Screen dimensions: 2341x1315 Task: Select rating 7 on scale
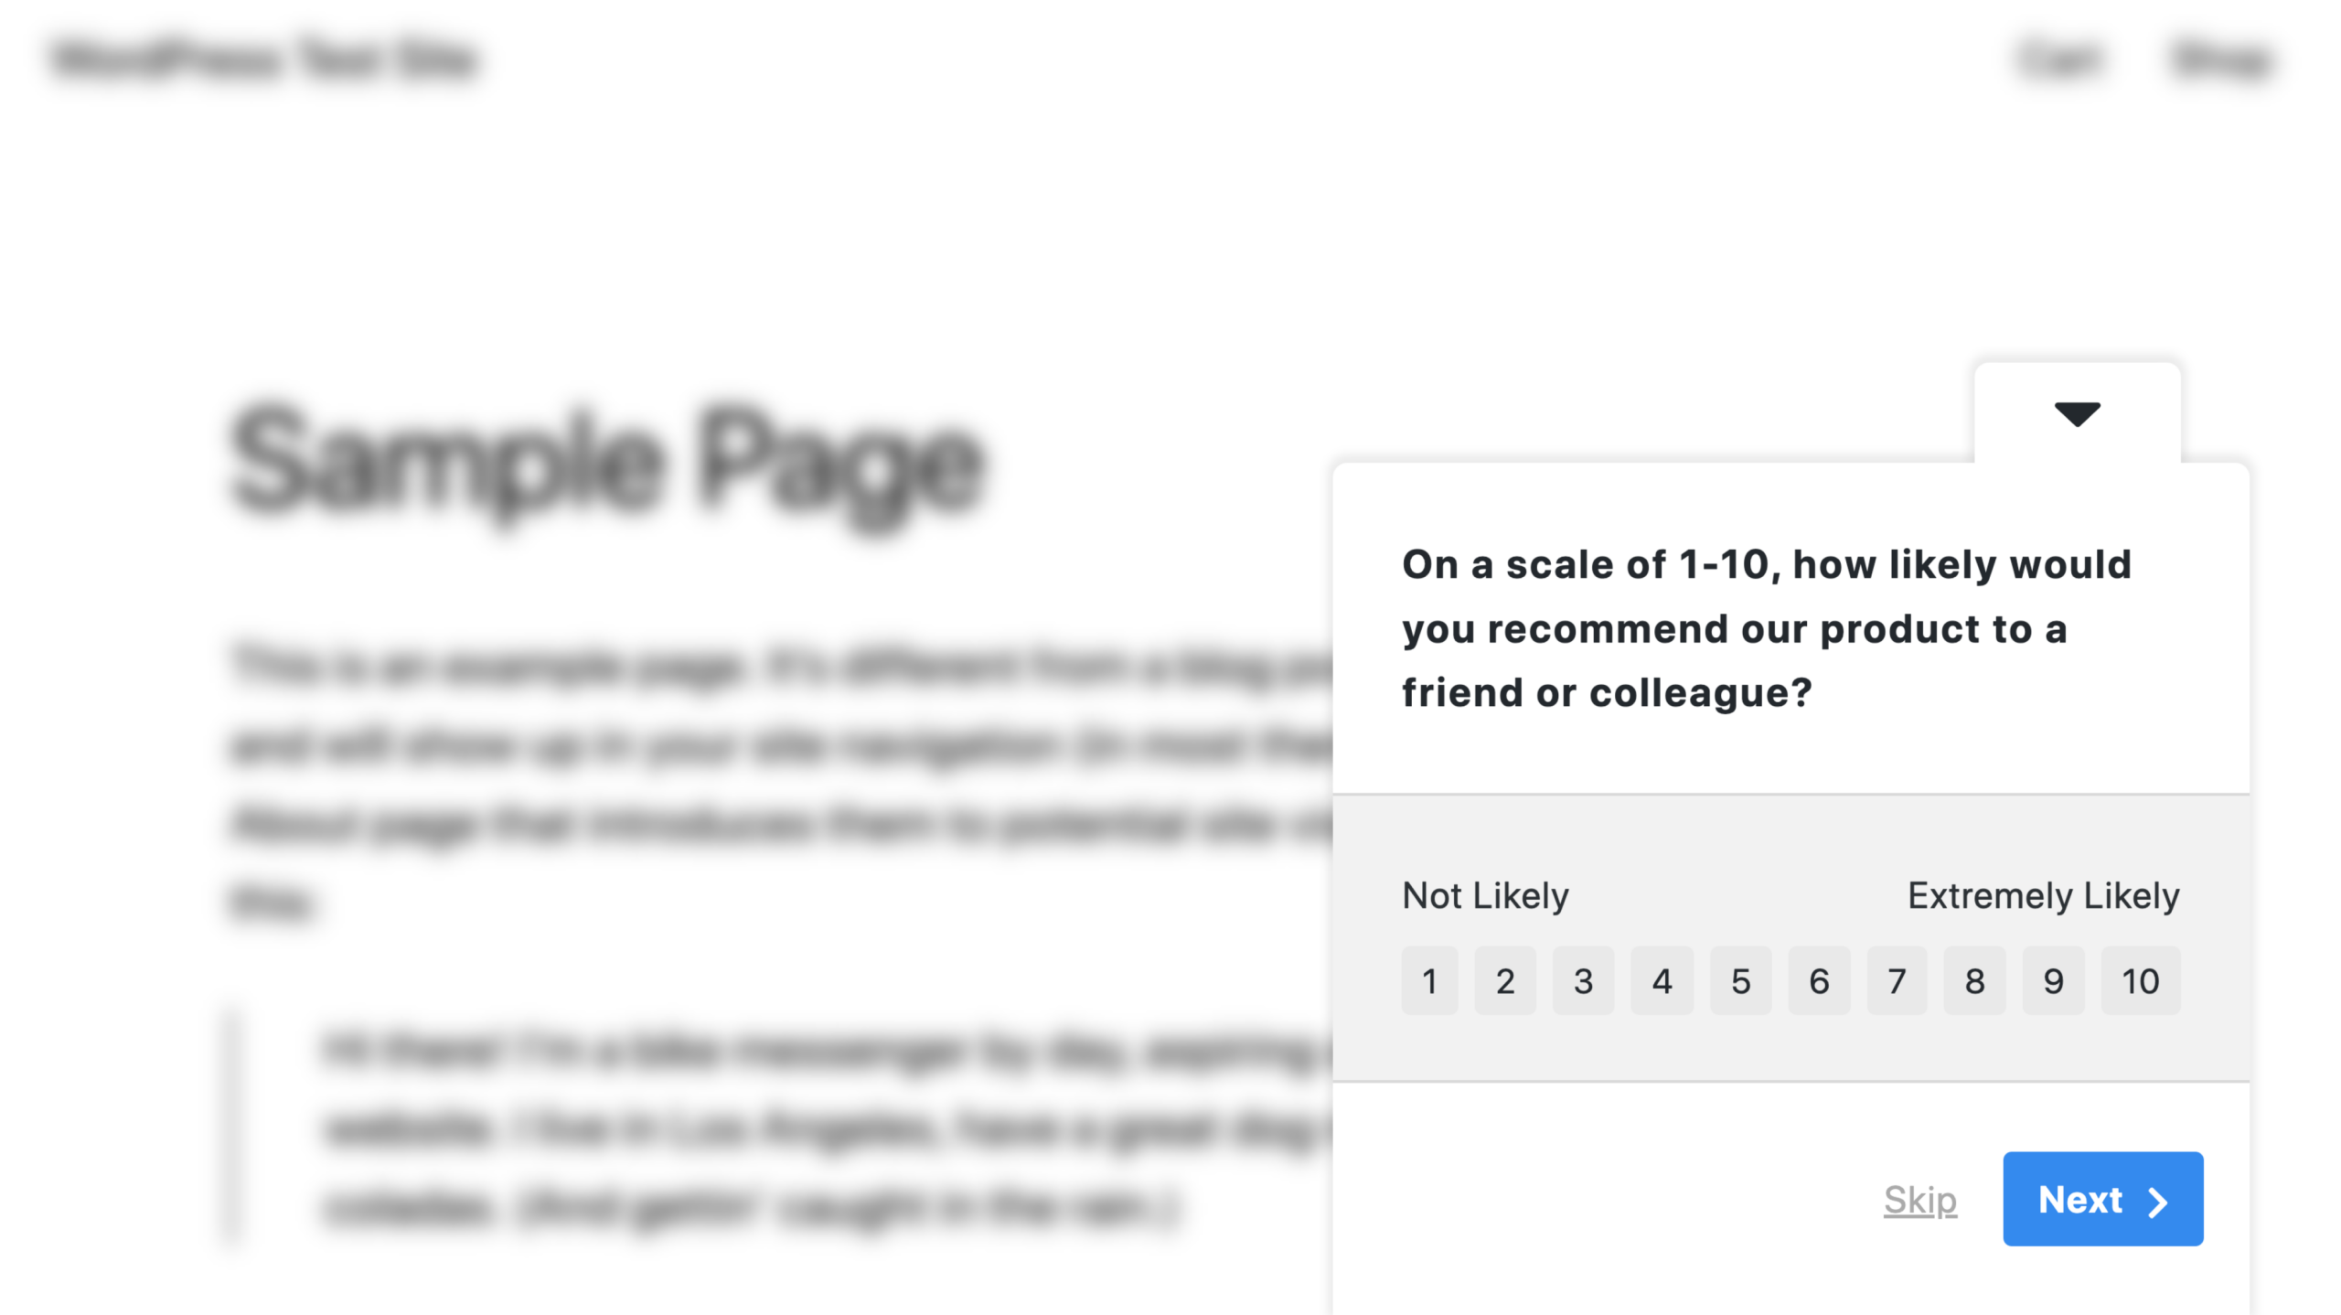(x=1894, y=980)
